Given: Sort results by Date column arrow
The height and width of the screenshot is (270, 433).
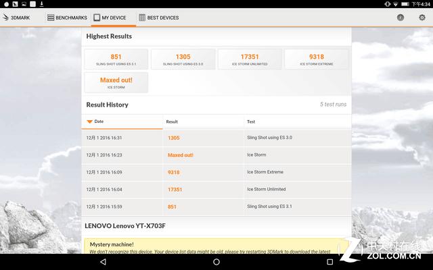Looking at the screenshot, I should pos(89,122).
